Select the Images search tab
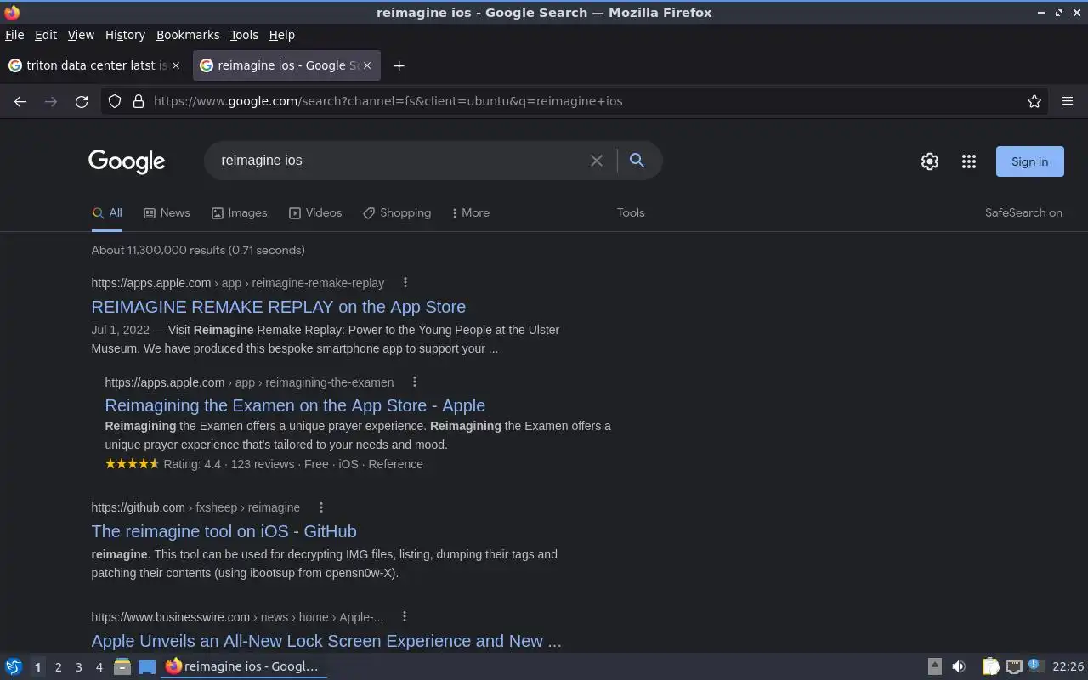 point(240,213)
